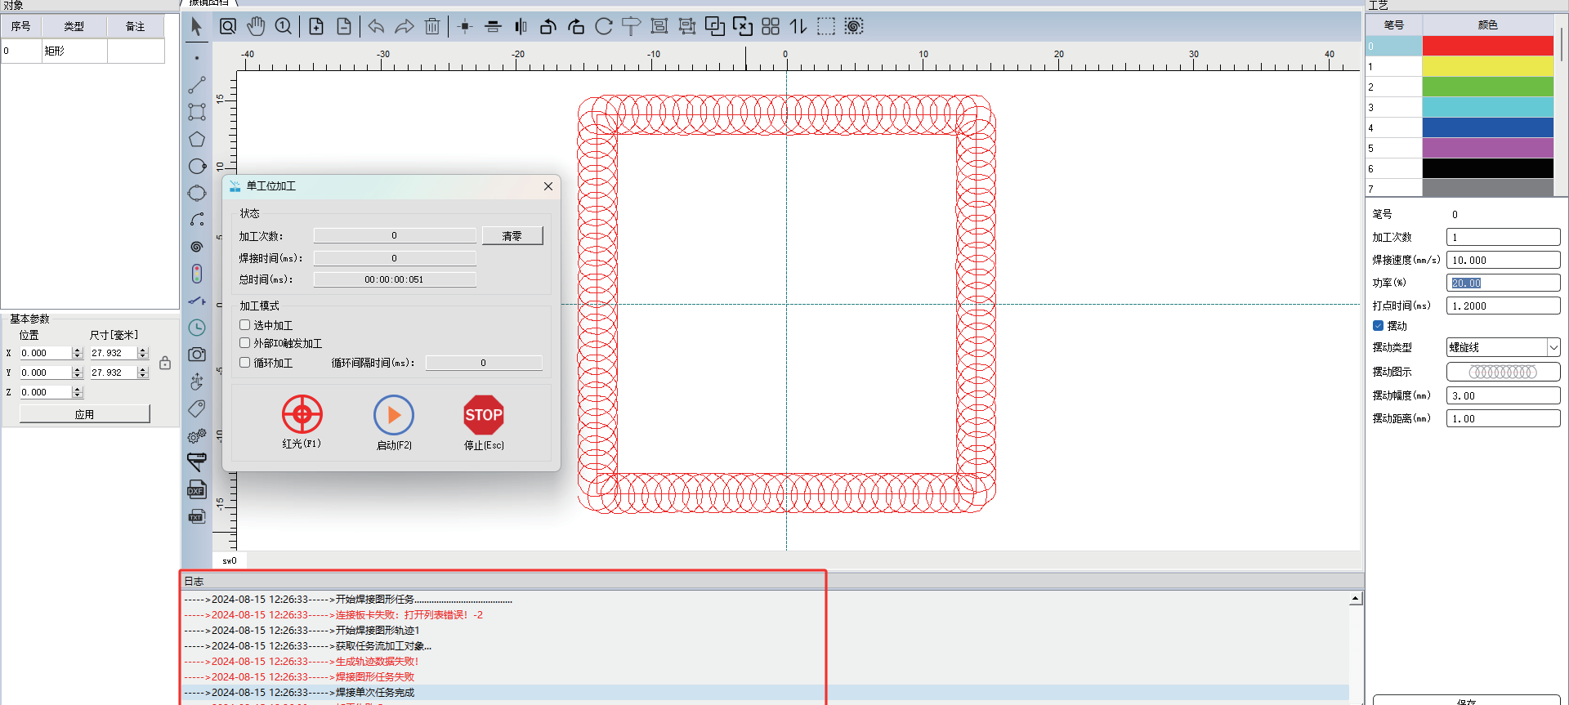The width and height of the screenshot is (1569, 705).
Task: Click the undo arrow icon
Action: [x=376, y=27]
